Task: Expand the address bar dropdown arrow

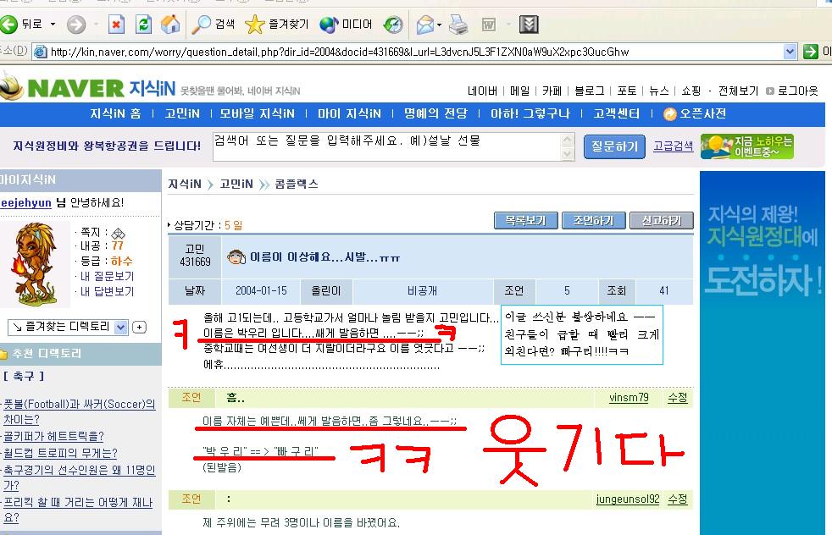Action: [x=790, y=52]
